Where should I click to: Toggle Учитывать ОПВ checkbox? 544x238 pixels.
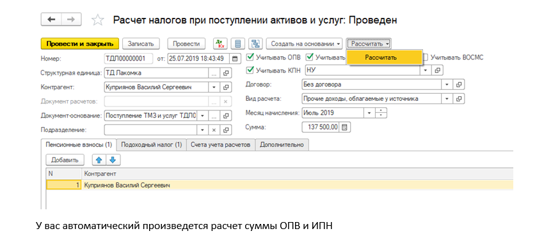(250, 57)
